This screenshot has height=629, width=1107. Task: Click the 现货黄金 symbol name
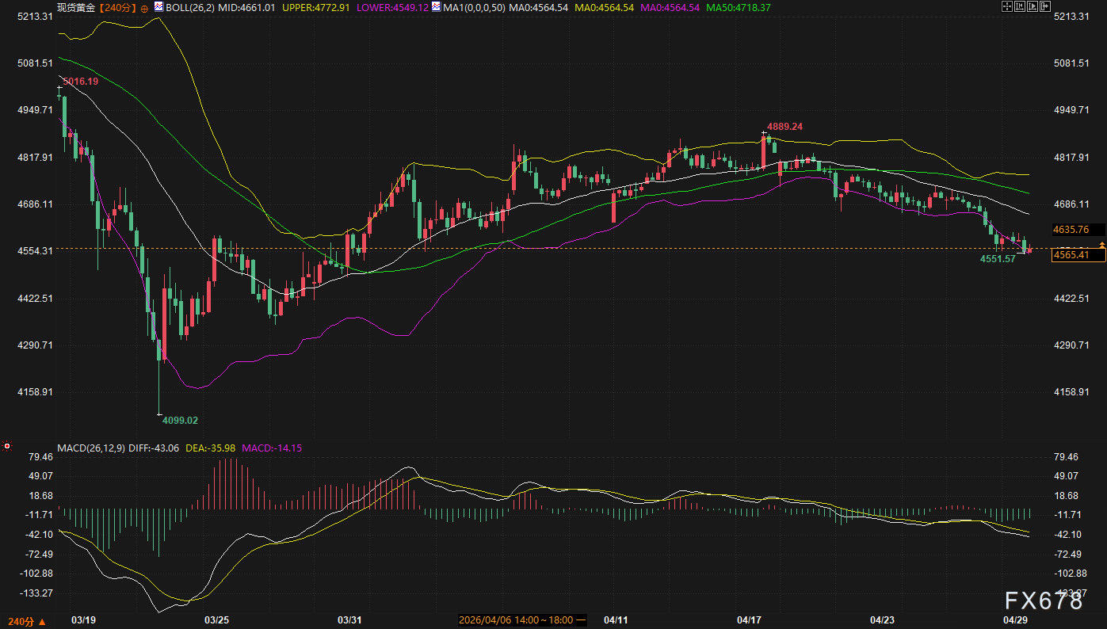[78, 7]
